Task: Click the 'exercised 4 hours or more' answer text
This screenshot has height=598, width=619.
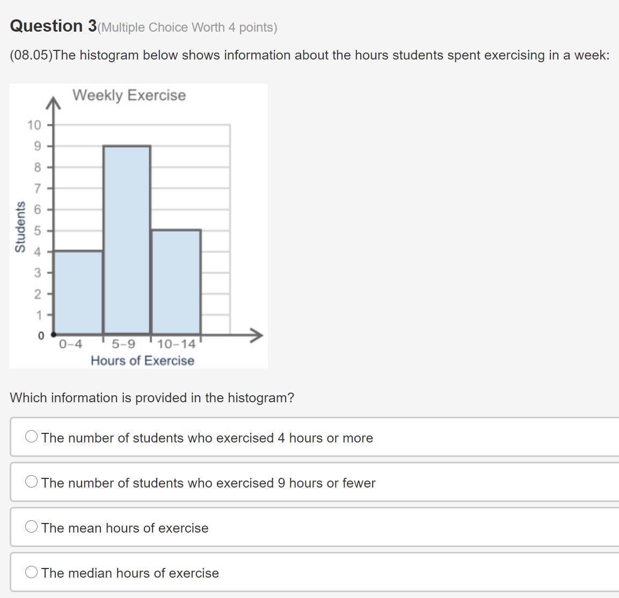Action: click(x=207, y=438)
